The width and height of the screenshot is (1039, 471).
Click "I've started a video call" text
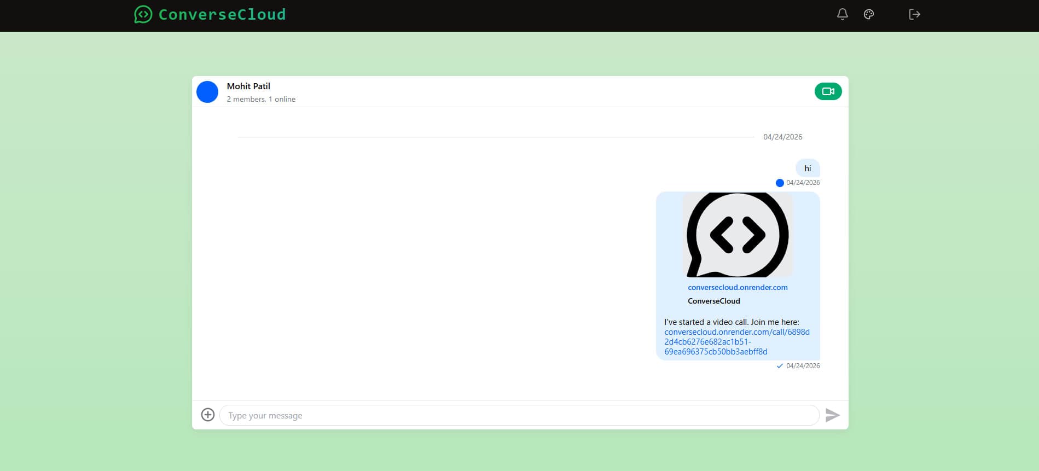pyautogui.click(x=706, y=322)
